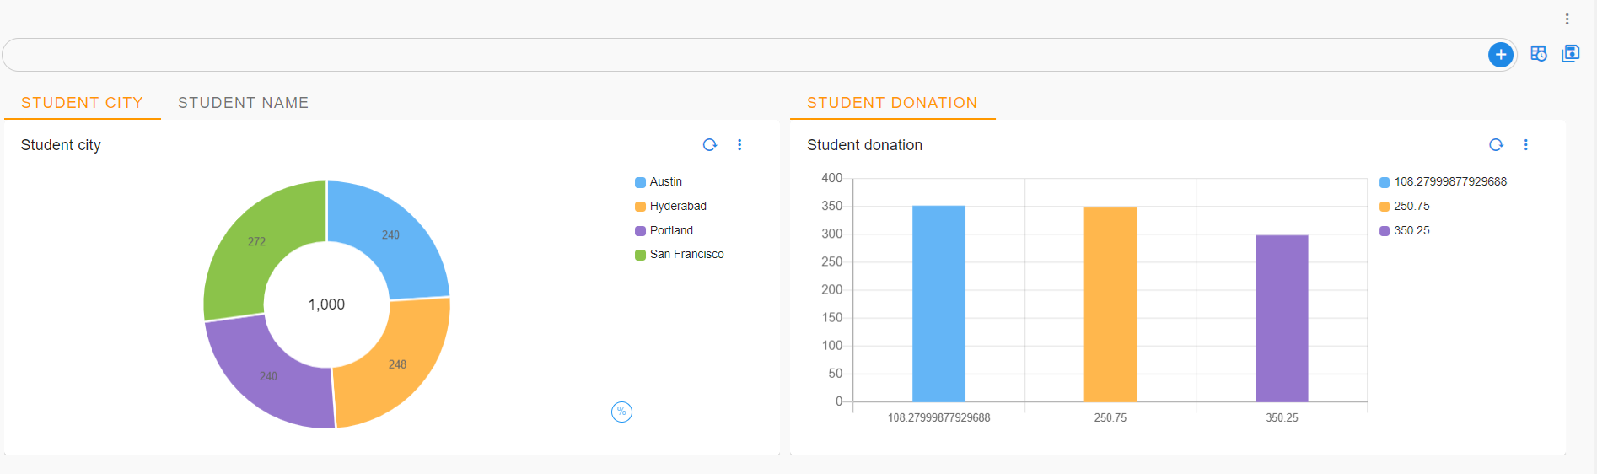Select the STUDENT CITY tab
Image resolution: width=1597 pixels, height=474 pixels.
(82, 103)
